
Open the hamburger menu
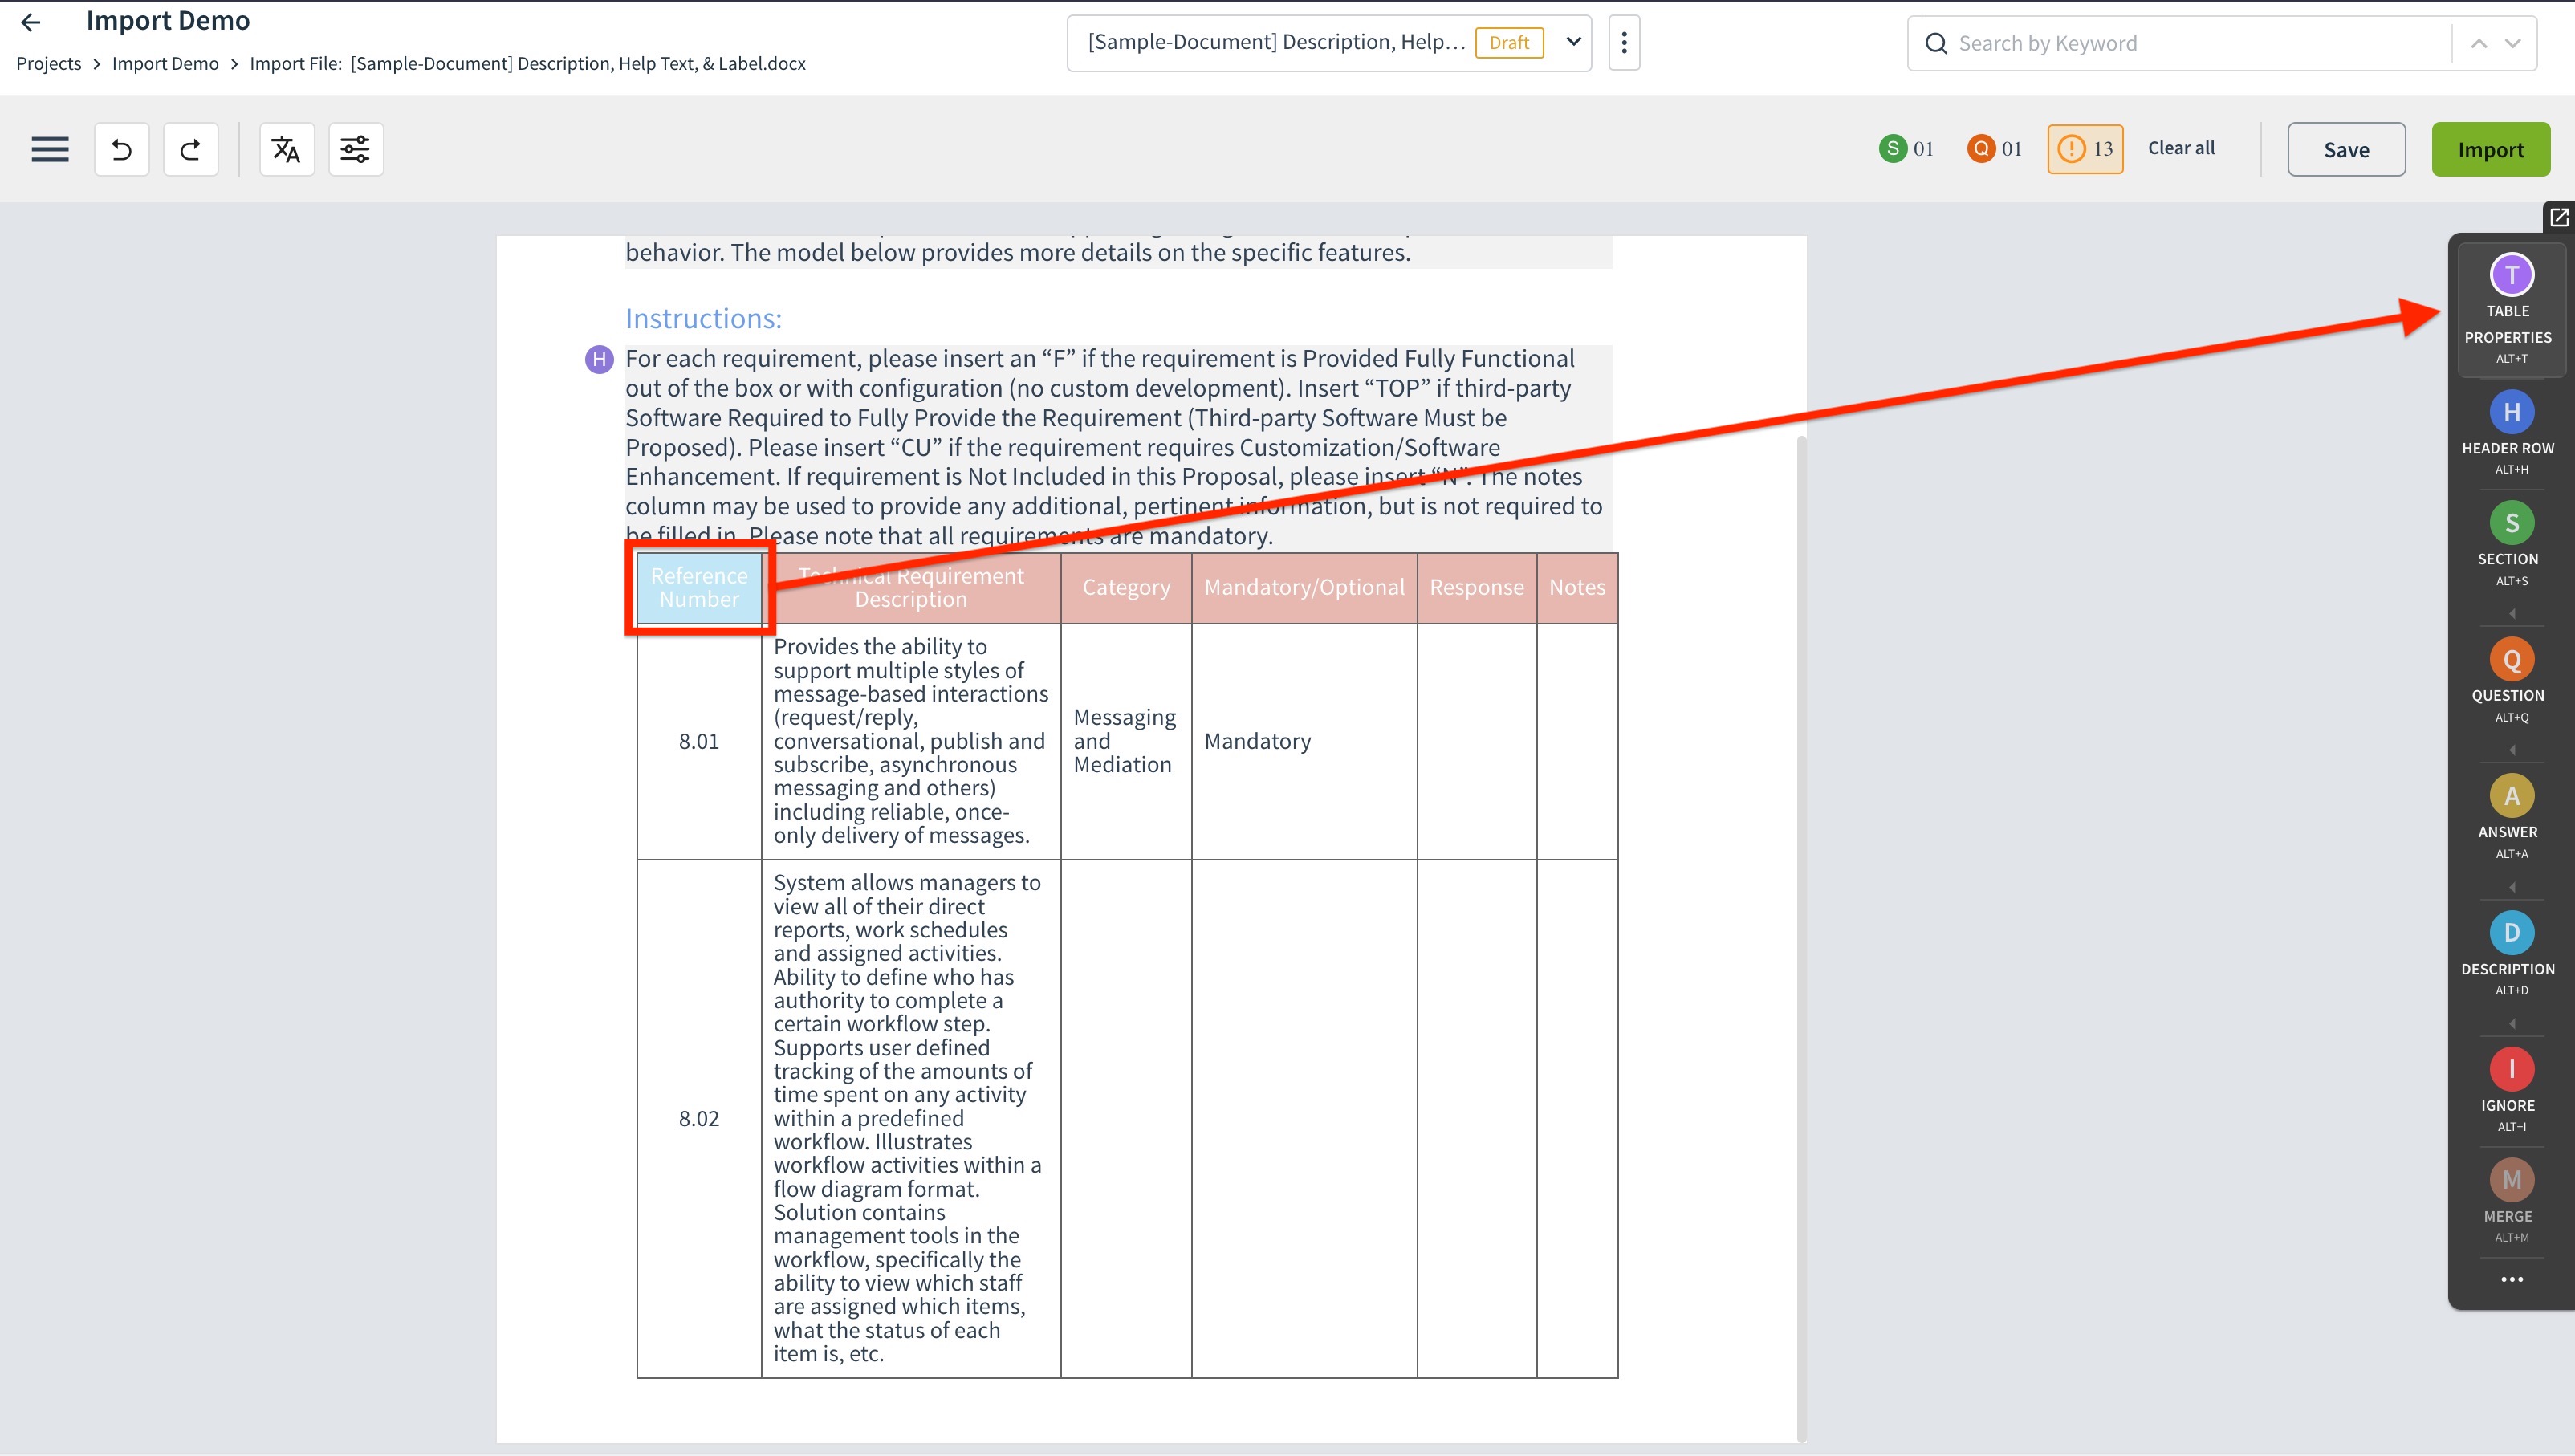(50, 150)
